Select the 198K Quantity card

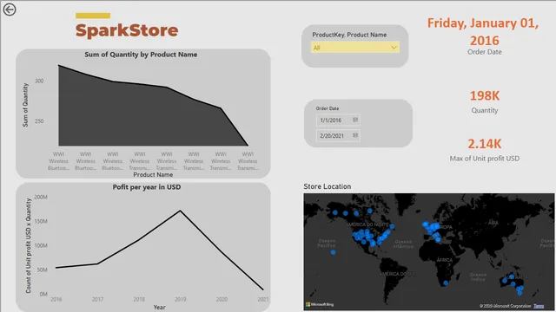coord(485,101)
